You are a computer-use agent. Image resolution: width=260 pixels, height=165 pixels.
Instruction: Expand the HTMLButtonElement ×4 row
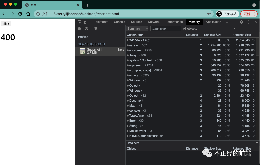click(128, 136)
